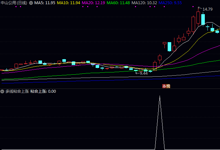Image resolution: width=220 pixels, height=150 pixels.
Task: Click the 涨榜 marker badge
Action: pyautogui.click(x=166, y=86)
